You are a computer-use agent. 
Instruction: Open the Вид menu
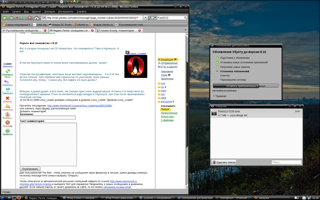[x=26, y=11]
